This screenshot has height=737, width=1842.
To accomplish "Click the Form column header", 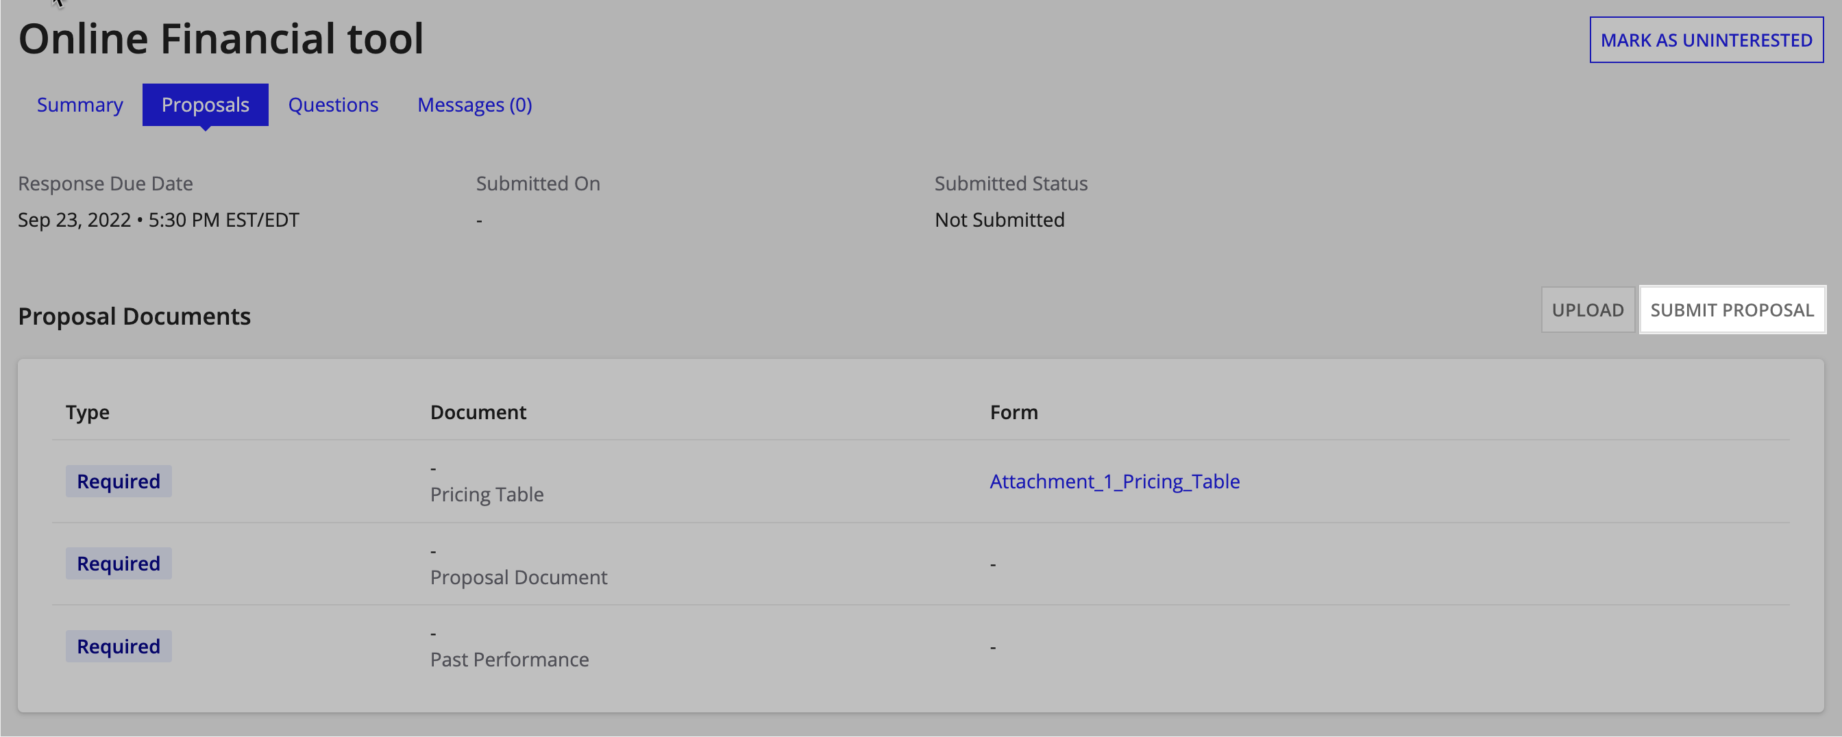I will 1014,412.
